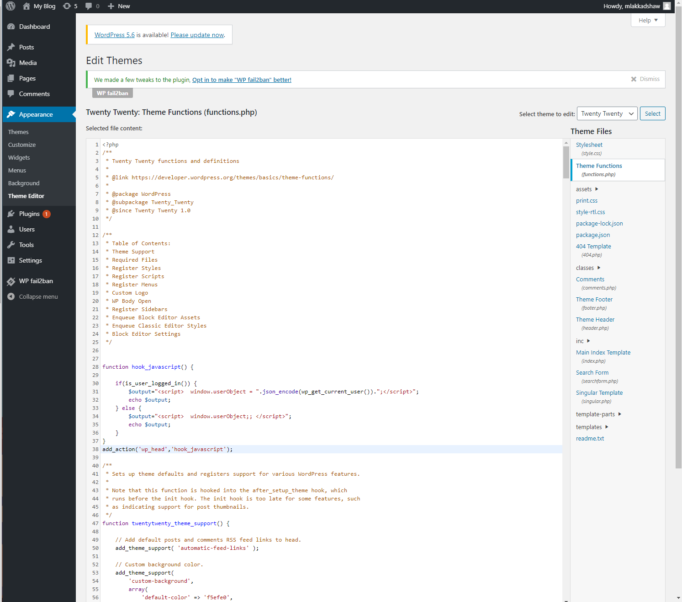
Task: Open readme.txt file
Action: [x=590, y=438]
